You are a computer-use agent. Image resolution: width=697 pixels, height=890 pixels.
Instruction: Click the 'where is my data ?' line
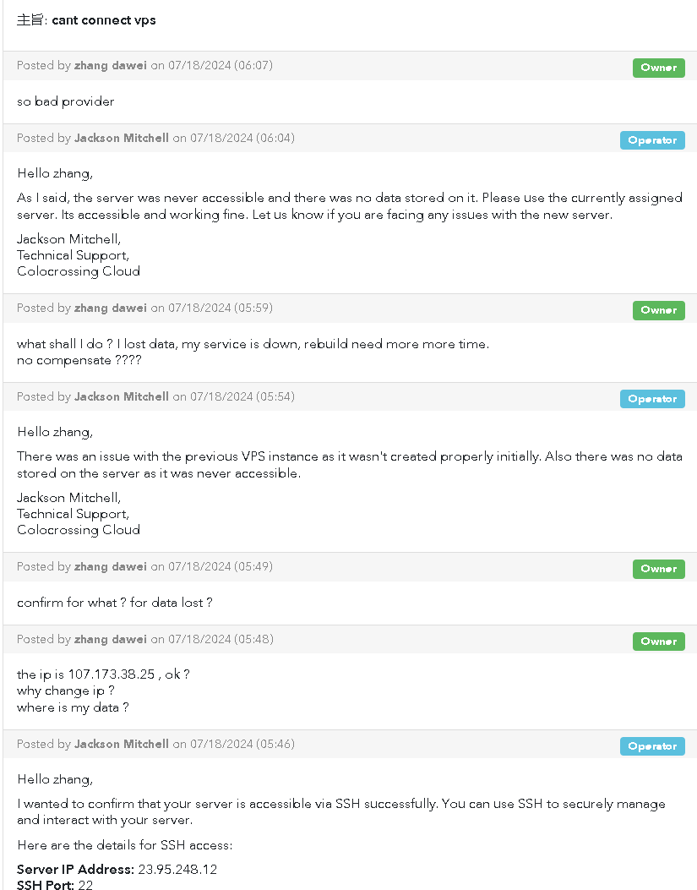[74, 707]
